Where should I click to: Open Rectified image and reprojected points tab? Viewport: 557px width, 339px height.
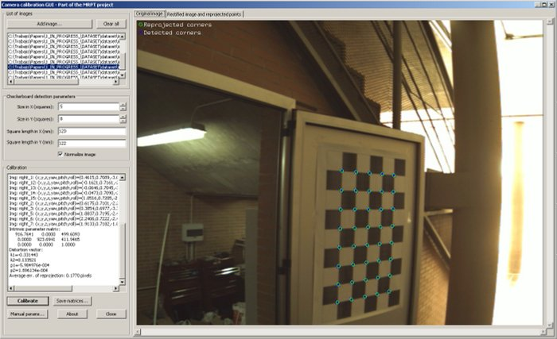(x=210, y=14)
